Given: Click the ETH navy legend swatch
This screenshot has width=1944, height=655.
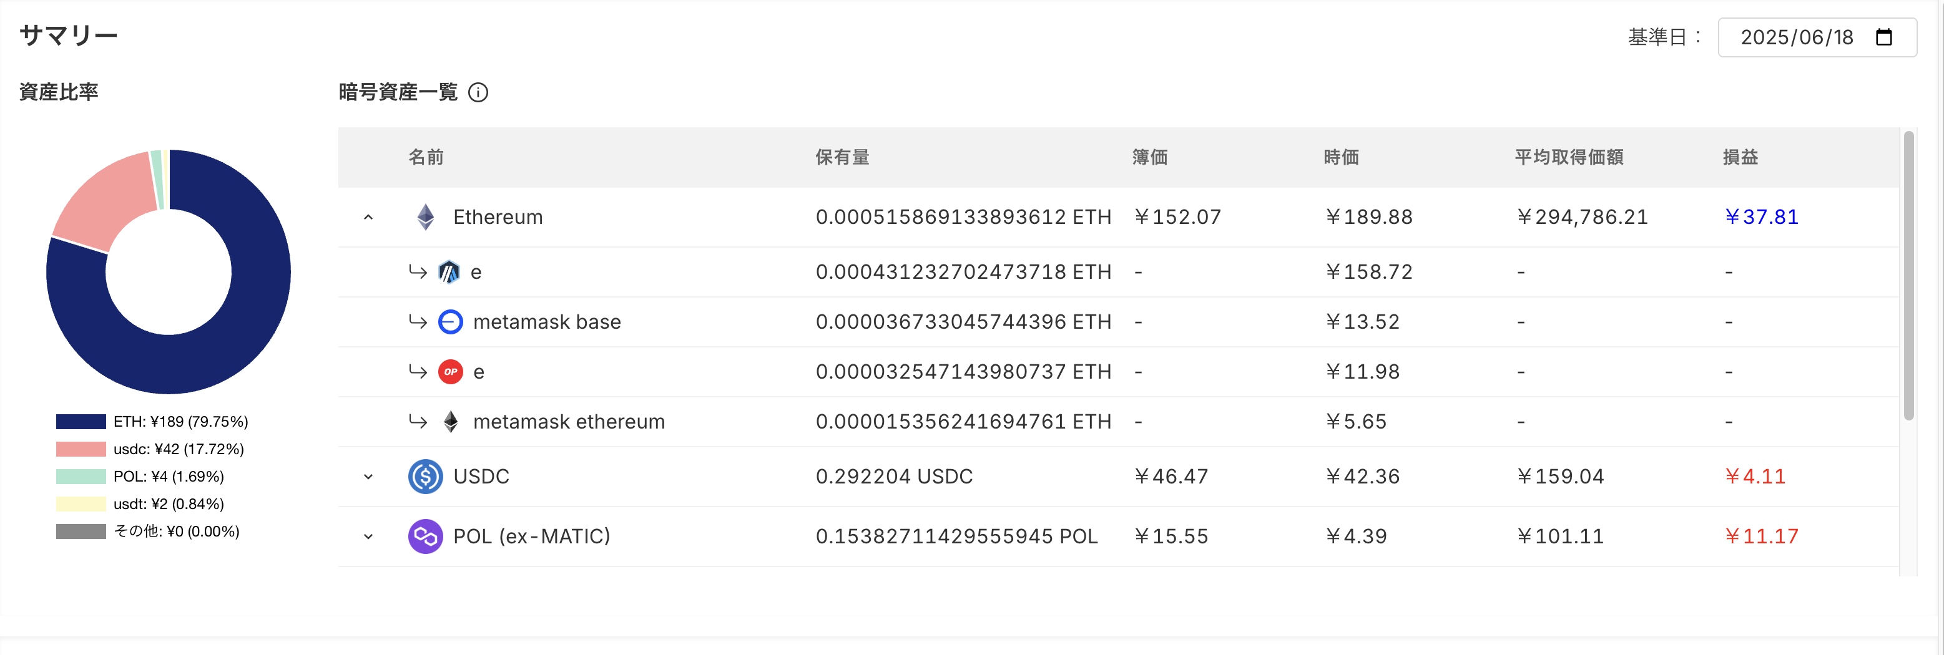Looking at the screenshot, I should 81,421.
